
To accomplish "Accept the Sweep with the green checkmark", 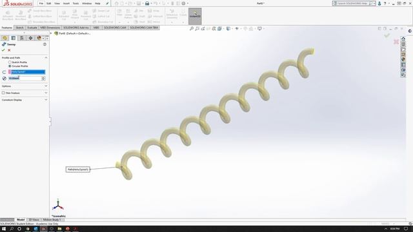I will pos(3,50).
